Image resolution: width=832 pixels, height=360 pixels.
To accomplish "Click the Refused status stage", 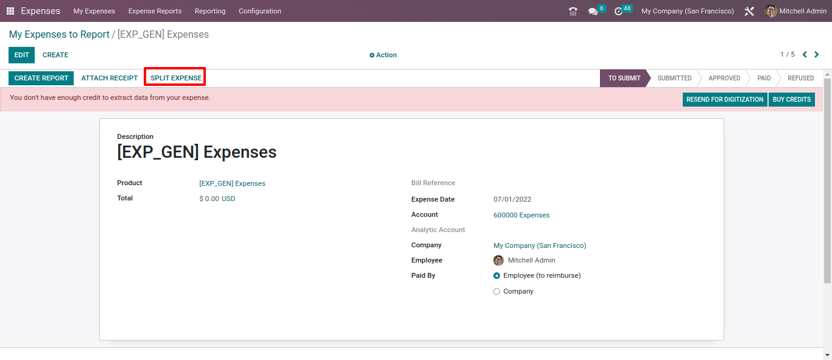I will coord(800,78).
